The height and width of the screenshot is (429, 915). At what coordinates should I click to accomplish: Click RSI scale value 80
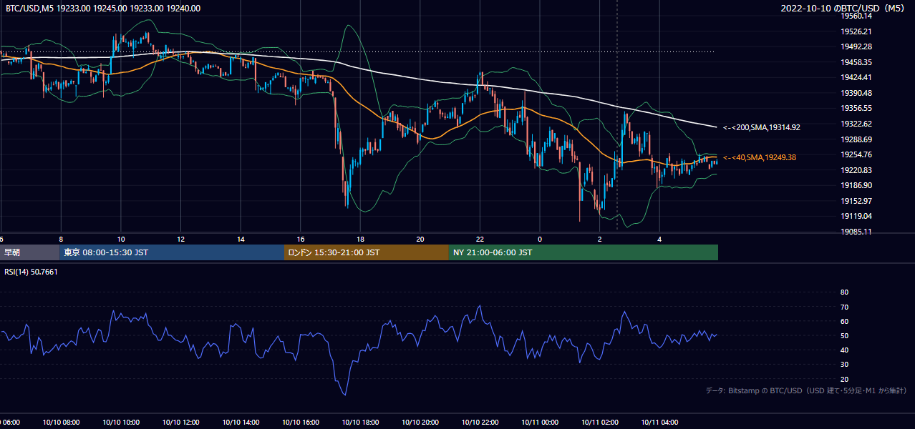tap(844, 292)
